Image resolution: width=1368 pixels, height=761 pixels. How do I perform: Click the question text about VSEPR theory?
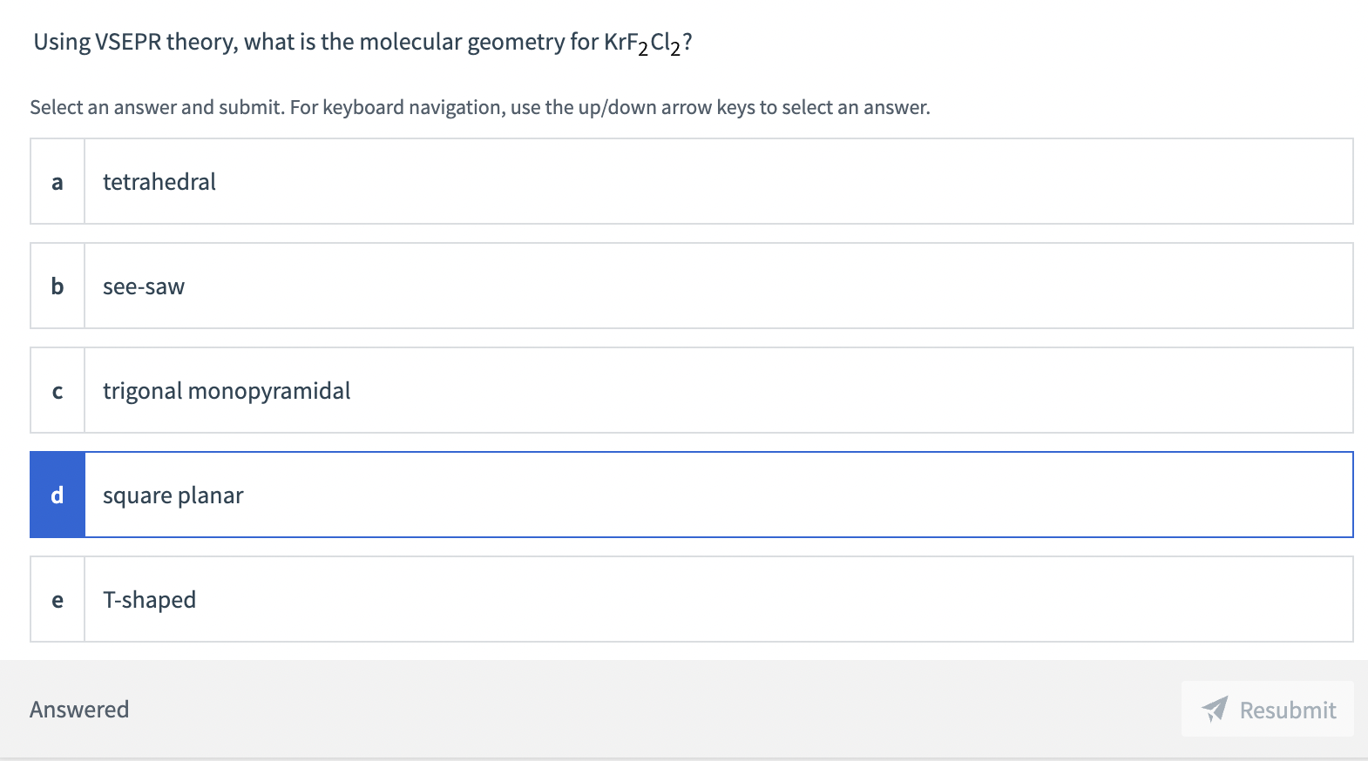pos(360,42)
